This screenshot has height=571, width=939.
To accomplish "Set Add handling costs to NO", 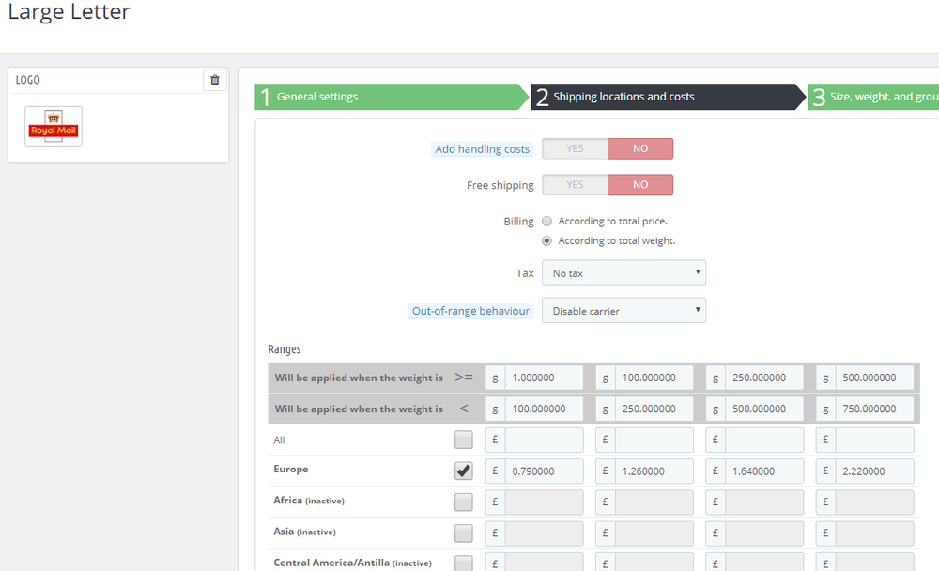I will pos(640,148).
